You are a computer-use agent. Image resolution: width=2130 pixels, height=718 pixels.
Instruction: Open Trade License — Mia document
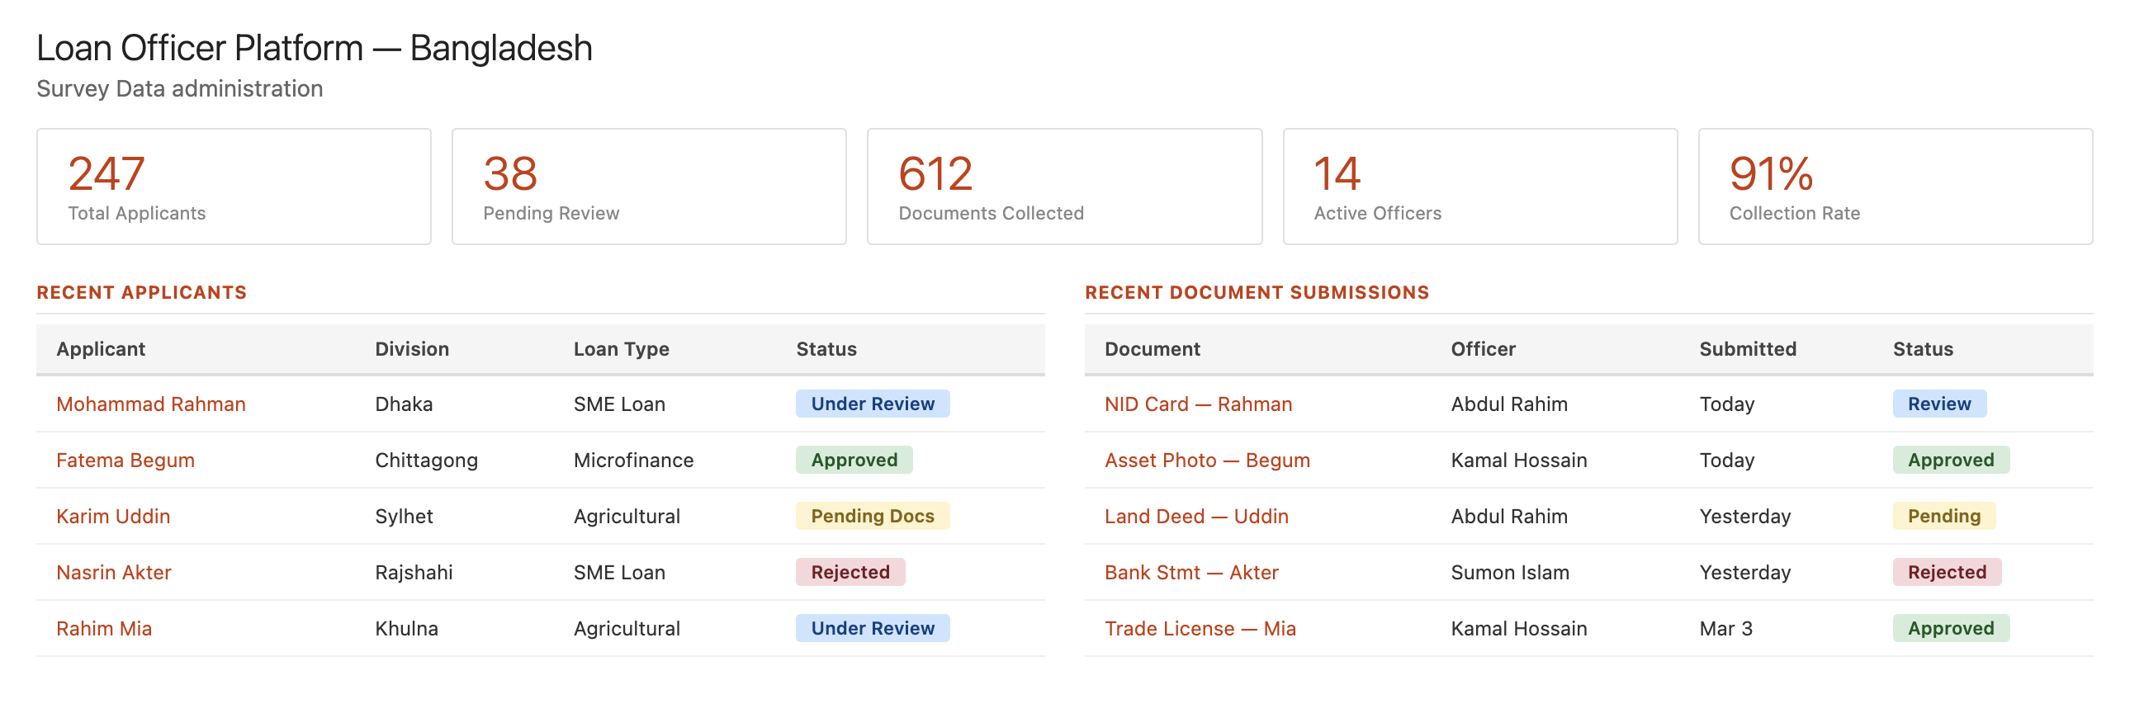(1200, 629)
